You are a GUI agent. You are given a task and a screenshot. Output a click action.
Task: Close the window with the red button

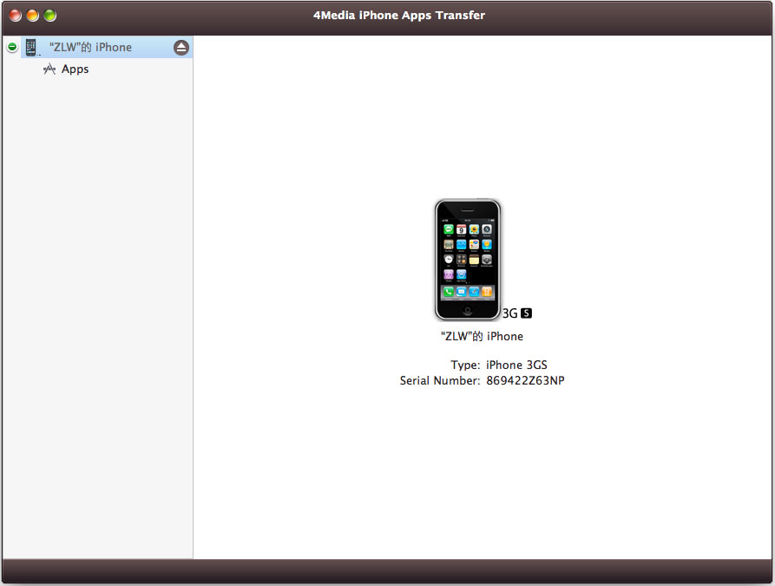(16, 16)
